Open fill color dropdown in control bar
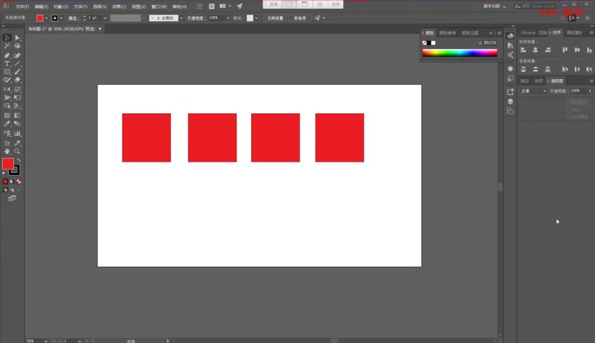The width and height of the screenshot is (595, 343). click(x=46, y=18)
